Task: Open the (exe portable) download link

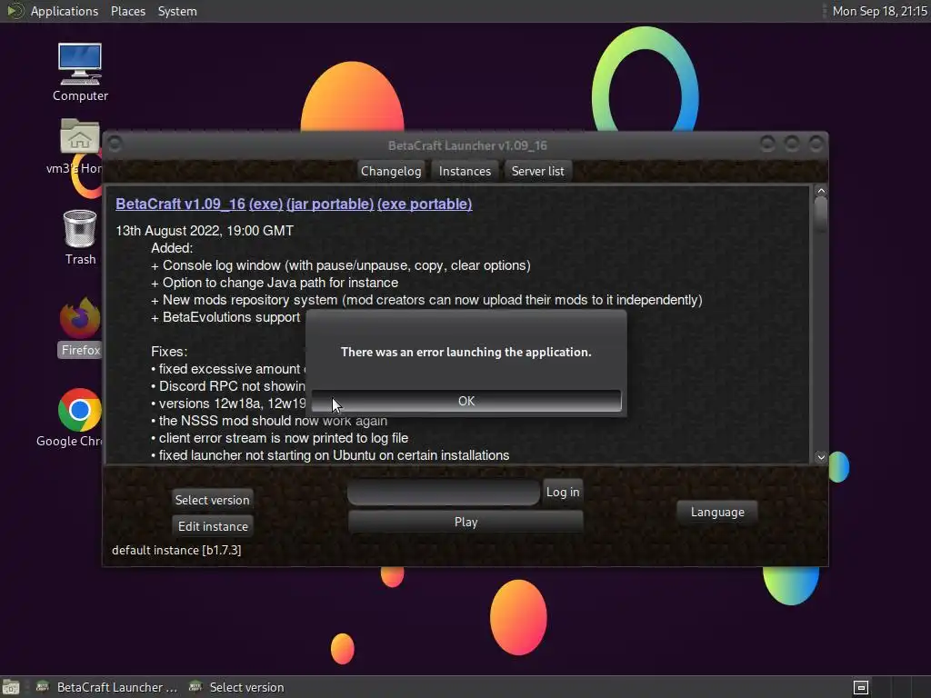Action: coord(425,204)
